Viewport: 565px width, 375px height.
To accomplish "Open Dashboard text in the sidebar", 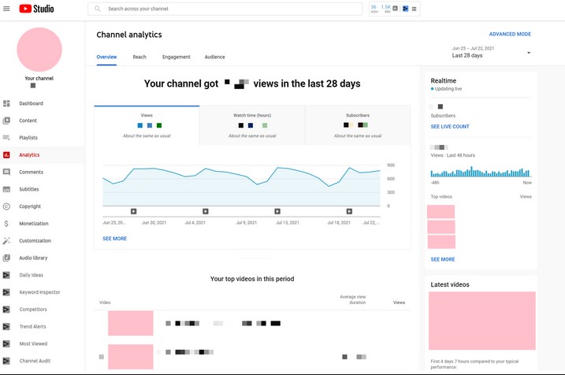I will click(x=31, y=103).
